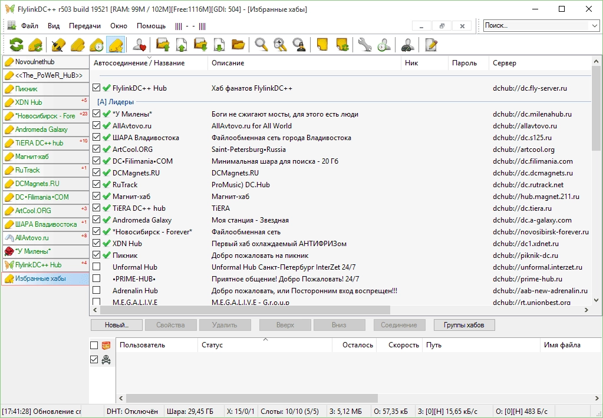The image size is (603, 418).
Task: Toggle the XDN Hub autoconnect checkbox
Action: pyautogui.click(x=97, y=243)
